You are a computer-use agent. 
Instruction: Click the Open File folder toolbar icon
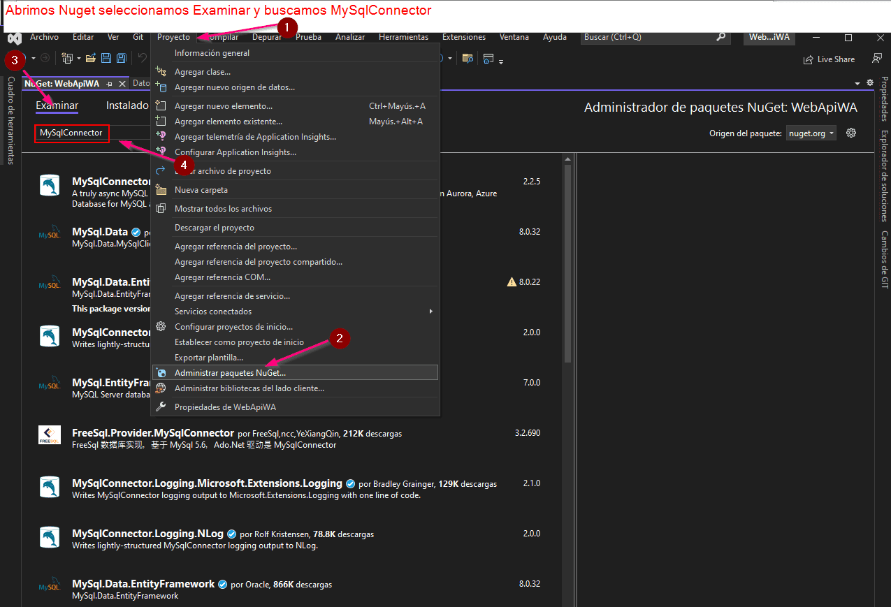(92, 59)
